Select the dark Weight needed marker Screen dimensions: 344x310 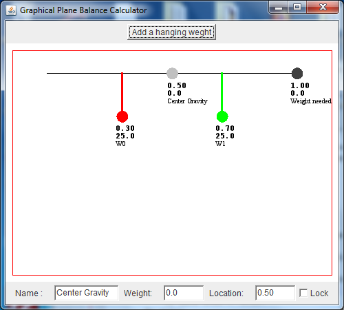pyautogui.click(x=297, y=74)
